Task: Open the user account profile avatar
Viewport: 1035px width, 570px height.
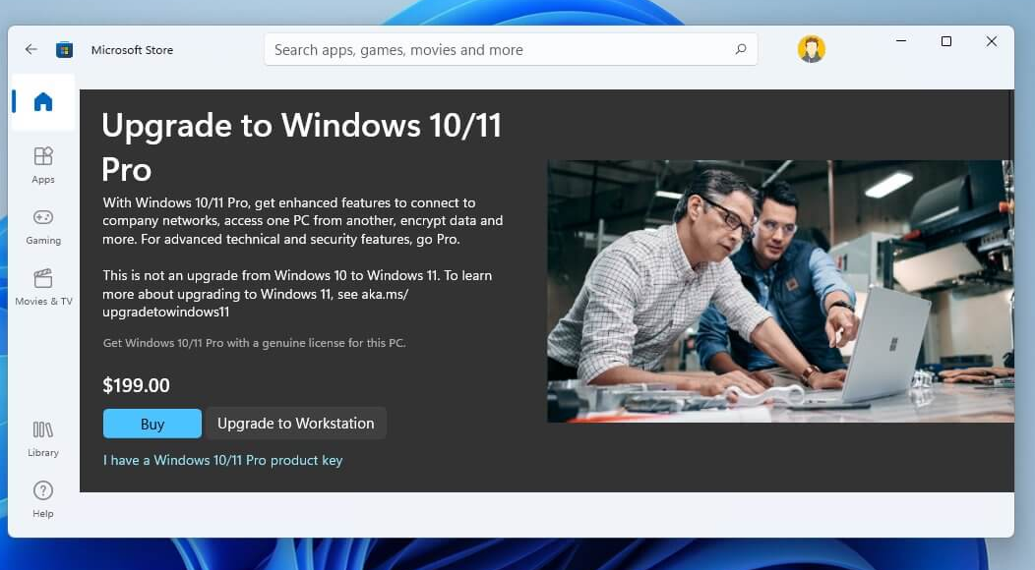Action: click(x=811, y=48)
